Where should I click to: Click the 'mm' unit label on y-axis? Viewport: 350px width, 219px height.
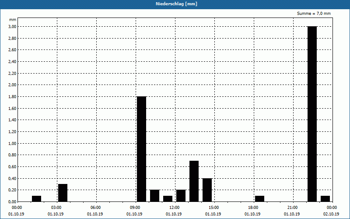point(13,20)
